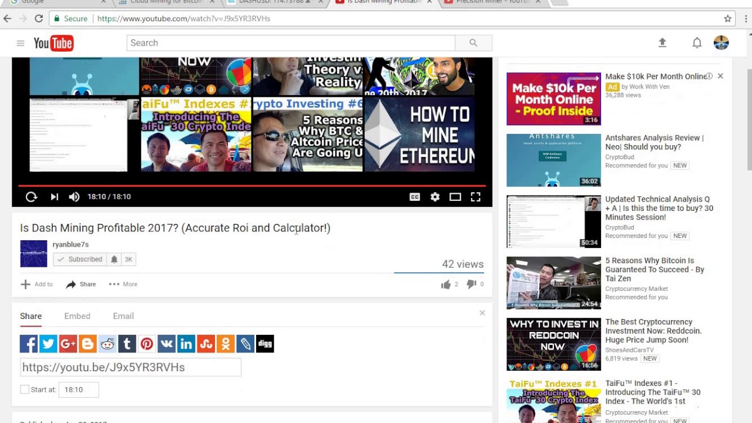Viewport: 752px width, 423px height.
Task: Share the video on Digg
Action: [x=265, y=344]
